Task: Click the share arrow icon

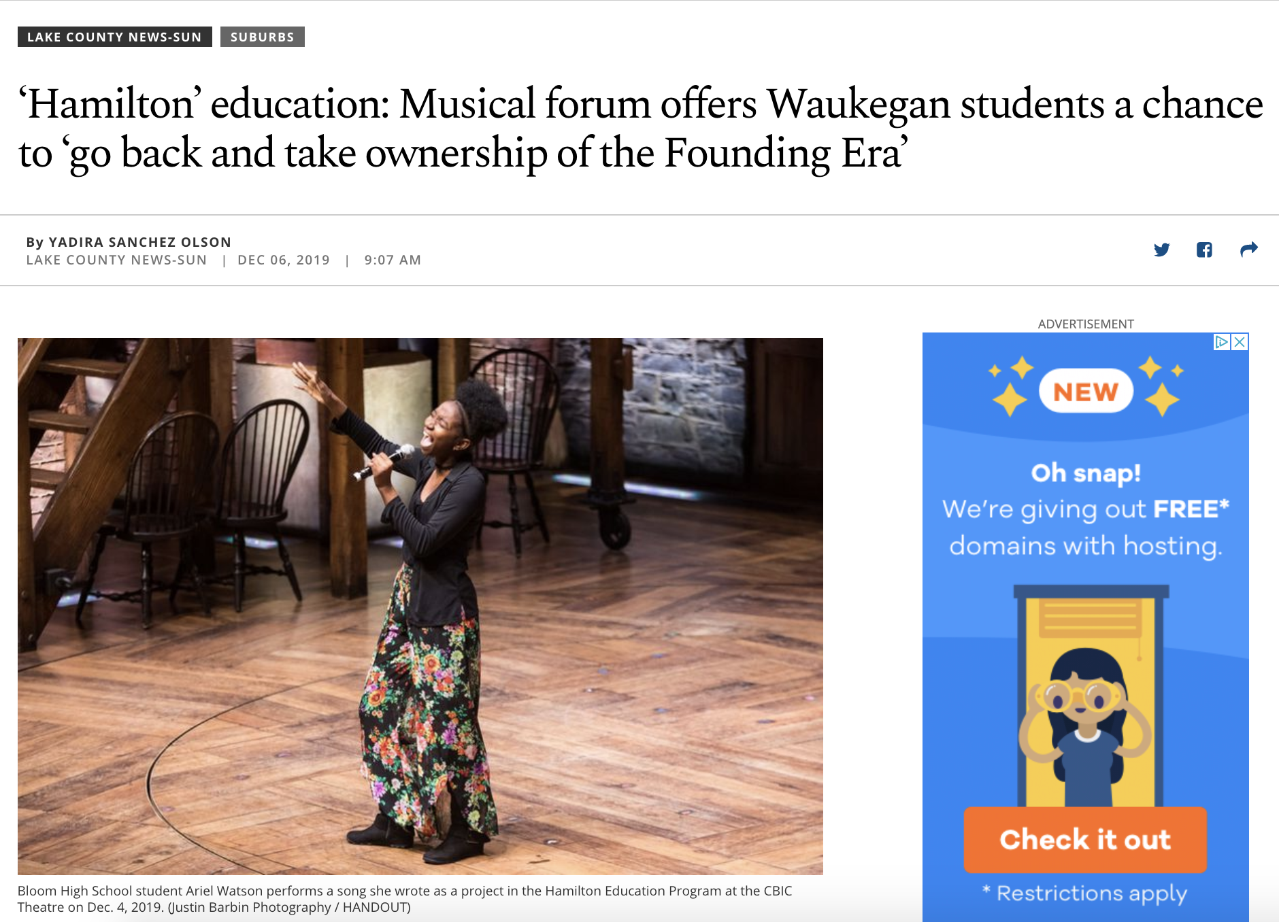Action: point(1248,250)
